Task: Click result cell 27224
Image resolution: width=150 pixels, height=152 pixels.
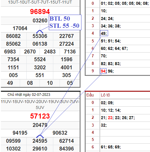Action: (66, 44)
